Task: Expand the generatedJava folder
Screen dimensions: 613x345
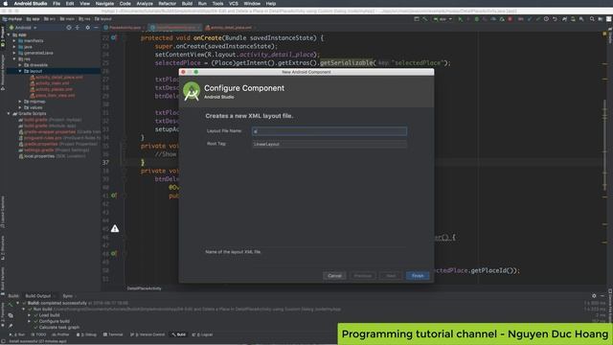Action: pos(14,53)
